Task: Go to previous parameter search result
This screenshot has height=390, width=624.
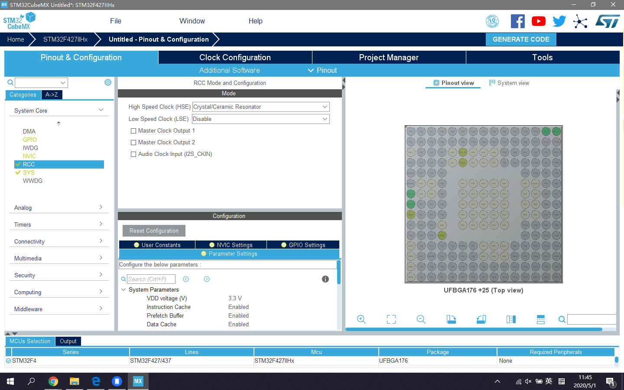Action: [x=186, y=279]
